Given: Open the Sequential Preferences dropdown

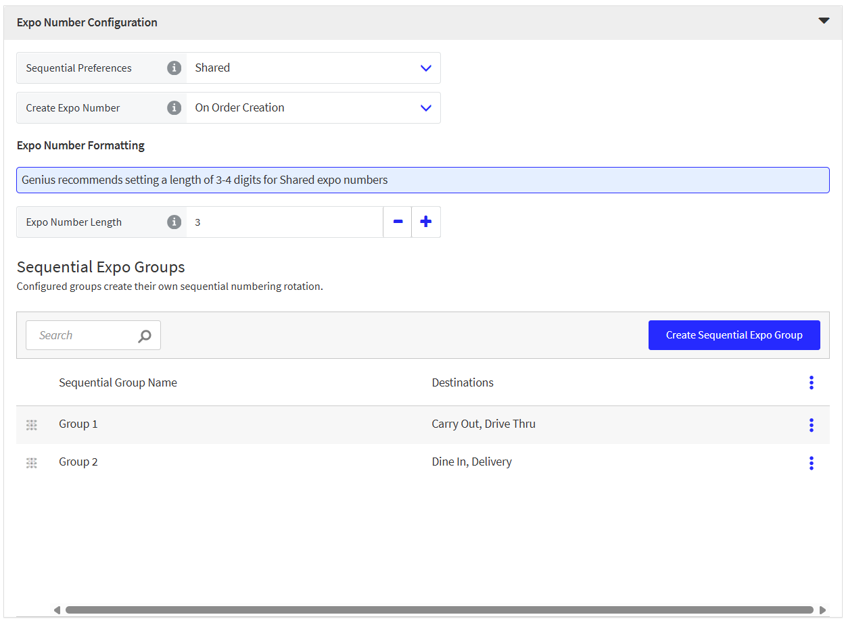Looking at the screenshot, I should pos(313,68).
